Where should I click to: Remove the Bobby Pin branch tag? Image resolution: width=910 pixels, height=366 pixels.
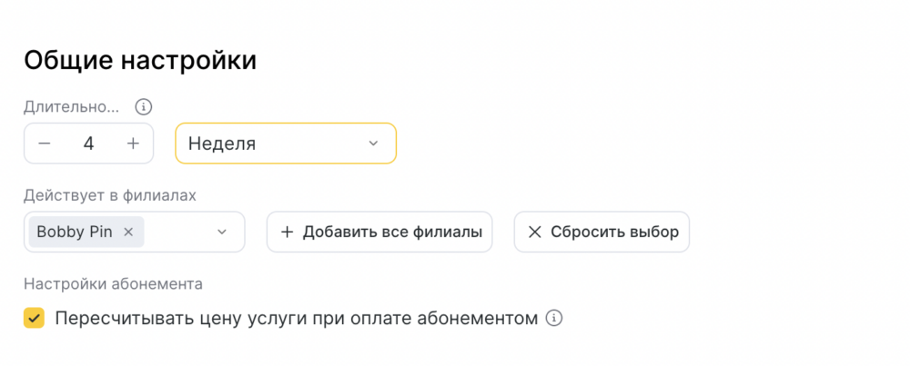coord(128,232)
